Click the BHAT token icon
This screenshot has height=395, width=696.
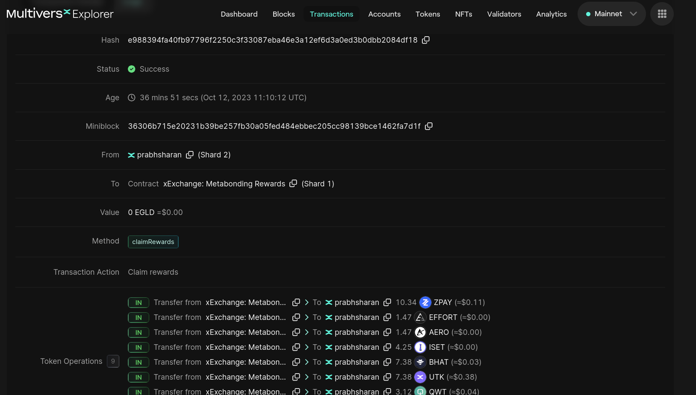(420, 362)
